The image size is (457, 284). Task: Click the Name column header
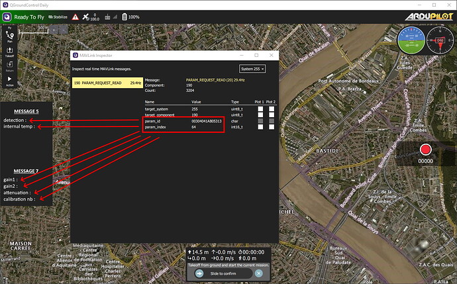(150, 102)
